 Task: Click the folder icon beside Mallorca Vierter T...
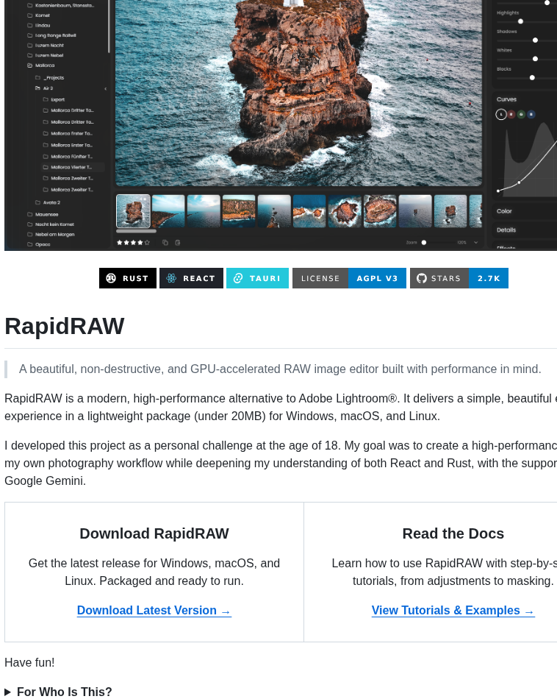coord(46,167)
